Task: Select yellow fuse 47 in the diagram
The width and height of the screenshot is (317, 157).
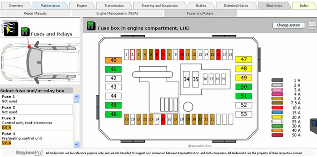Action: click(243, 60)
